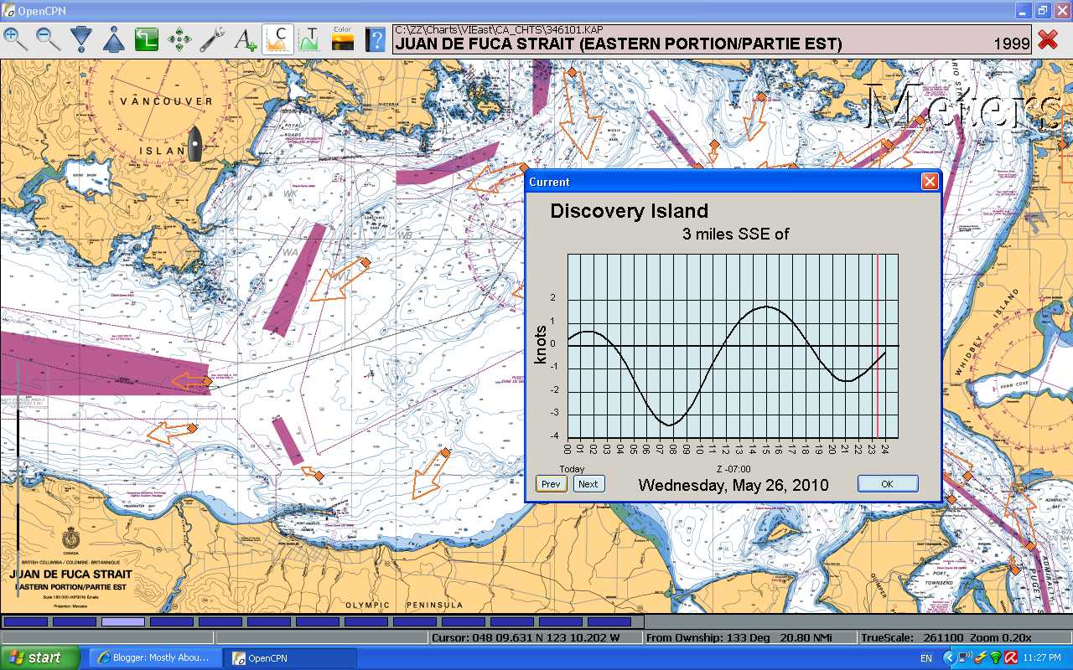This screenshot has width=1073, height=670.
Task: Click the Cursor coordinates in status bar
Action: [535, 637]
